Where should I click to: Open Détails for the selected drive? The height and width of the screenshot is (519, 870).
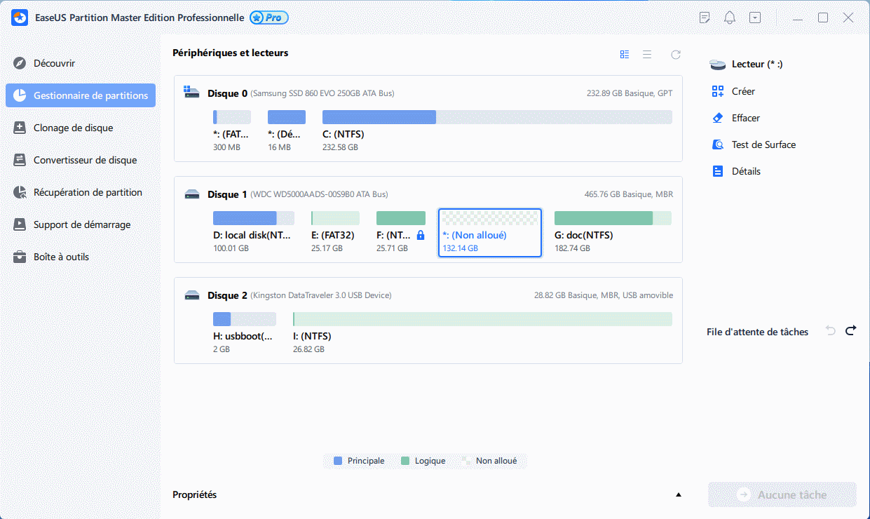(746, 170)
